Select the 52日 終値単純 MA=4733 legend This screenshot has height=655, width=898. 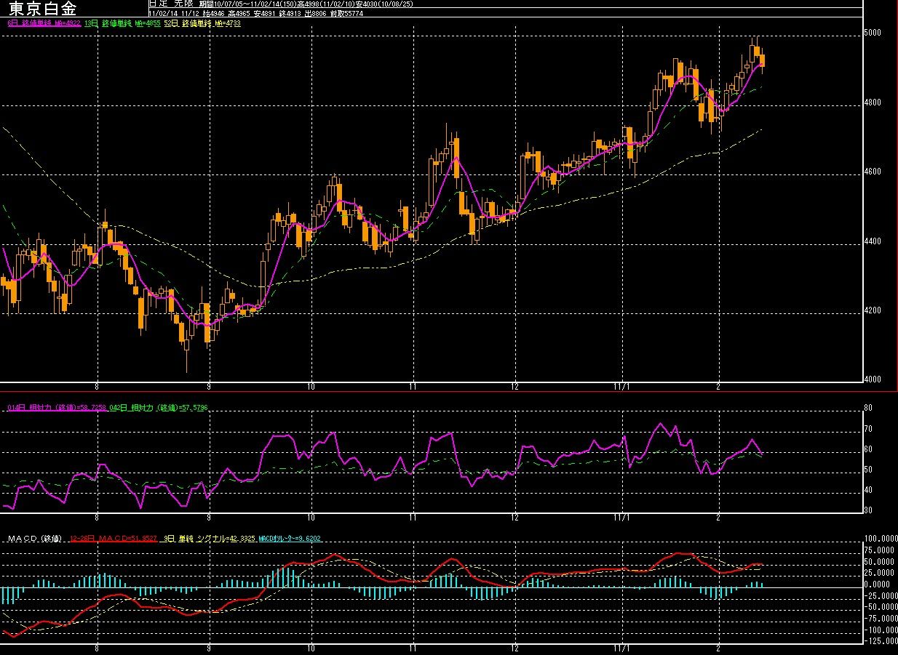click(x=202, y=23)
